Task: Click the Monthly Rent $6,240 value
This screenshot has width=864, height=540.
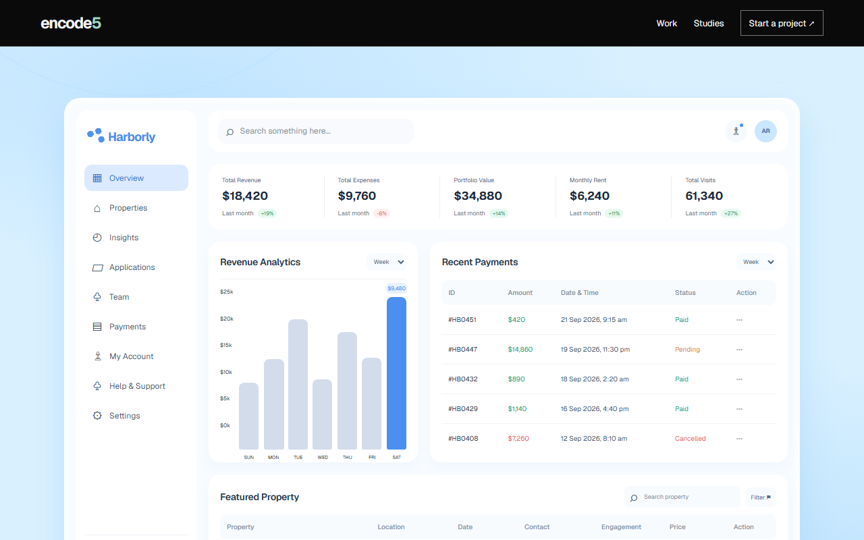Action: pyautogui.click(x=589, y=196)
